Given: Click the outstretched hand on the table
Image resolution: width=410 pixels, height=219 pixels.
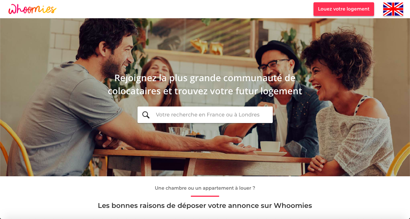Looking at the screenshot, I should point(233,144).
